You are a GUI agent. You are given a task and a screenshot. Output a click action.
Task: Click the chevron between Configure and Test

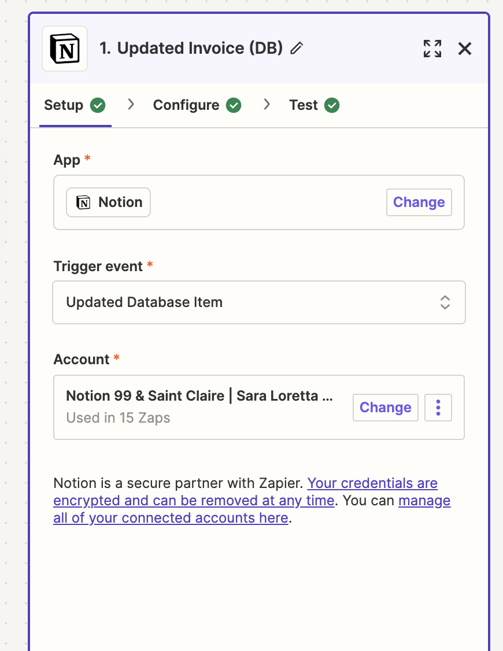(267, 104)
